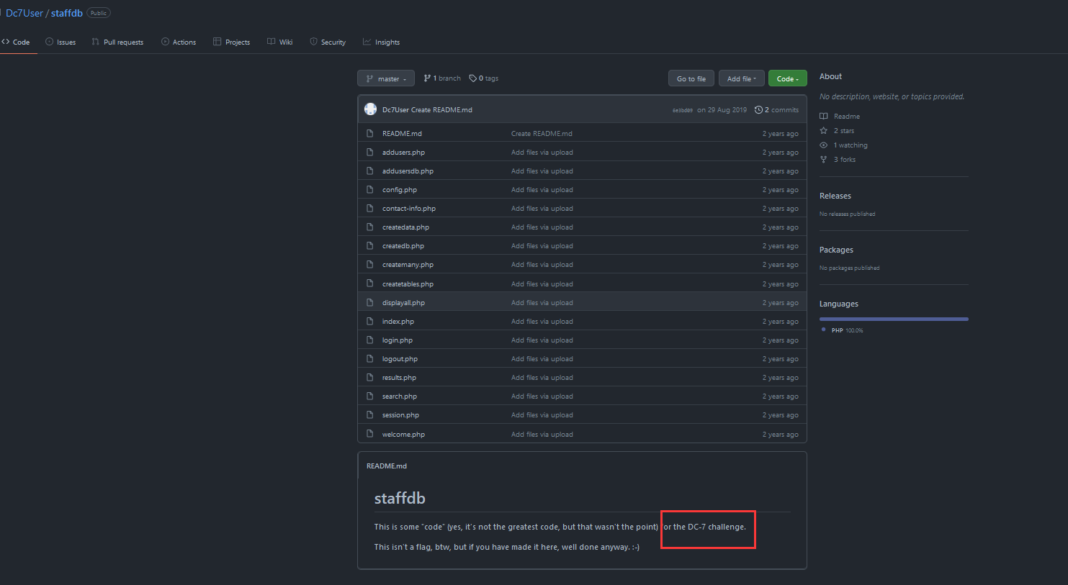The image size is (1068, 585).
Task: Click the file icon next to addusersdb.php
Action: pyautogui.click(x=369, y=171)
